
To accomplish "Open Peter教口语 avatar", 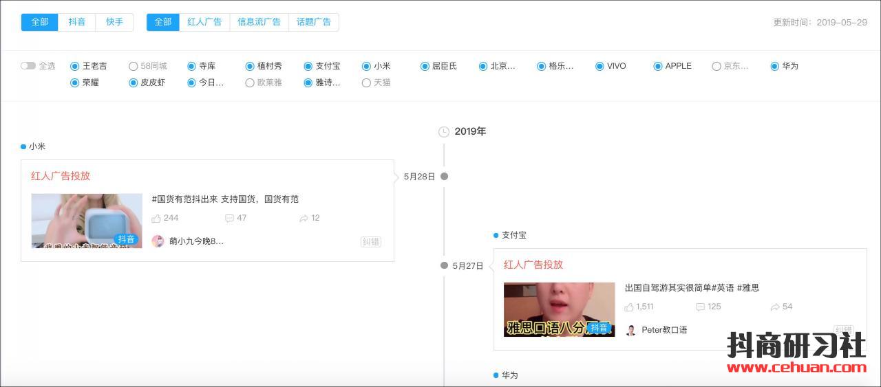I will [630, 330].
